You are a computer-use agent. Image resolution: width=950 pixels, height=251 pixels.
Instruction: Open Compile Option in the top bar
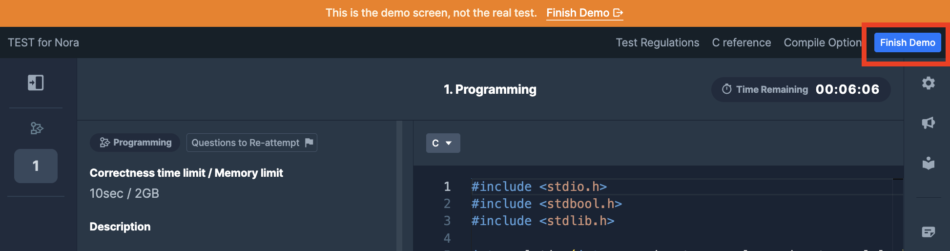tap(822, 42)
